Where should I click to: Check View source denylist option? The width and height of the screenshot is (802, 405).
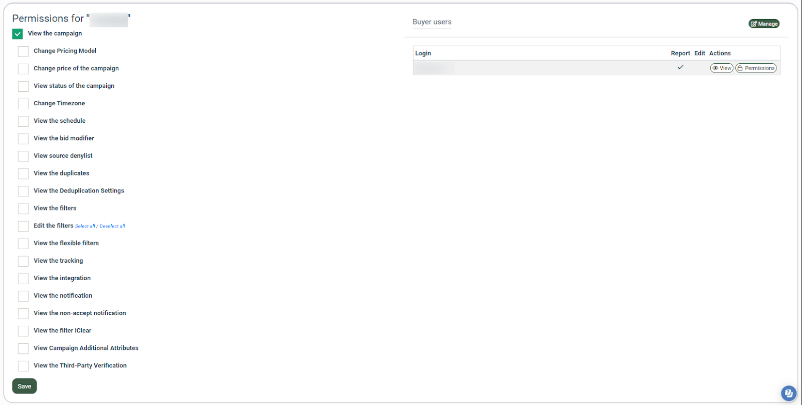[x=24, y=156]
